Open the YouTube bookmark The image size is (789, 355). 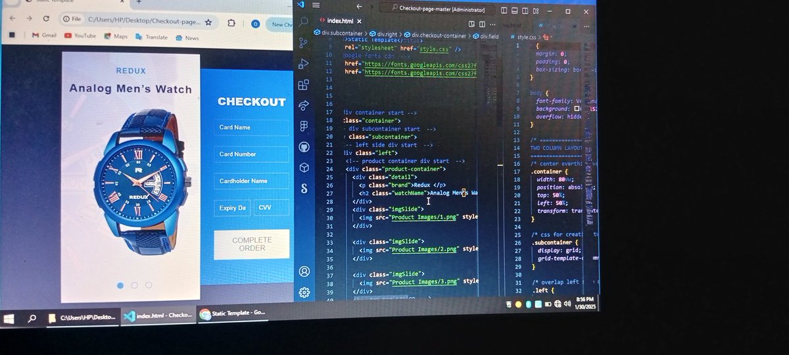tap(80, 36)
